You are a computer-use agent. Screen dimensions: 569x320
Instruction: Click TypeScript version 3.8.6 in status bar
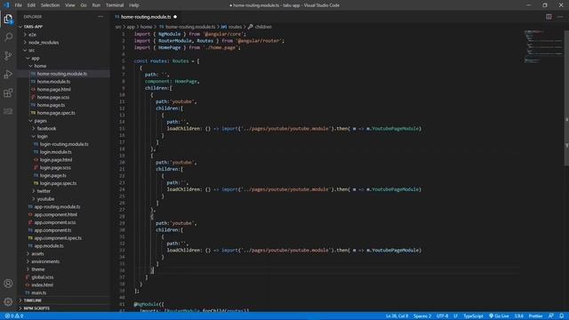[x=519, y=316]
